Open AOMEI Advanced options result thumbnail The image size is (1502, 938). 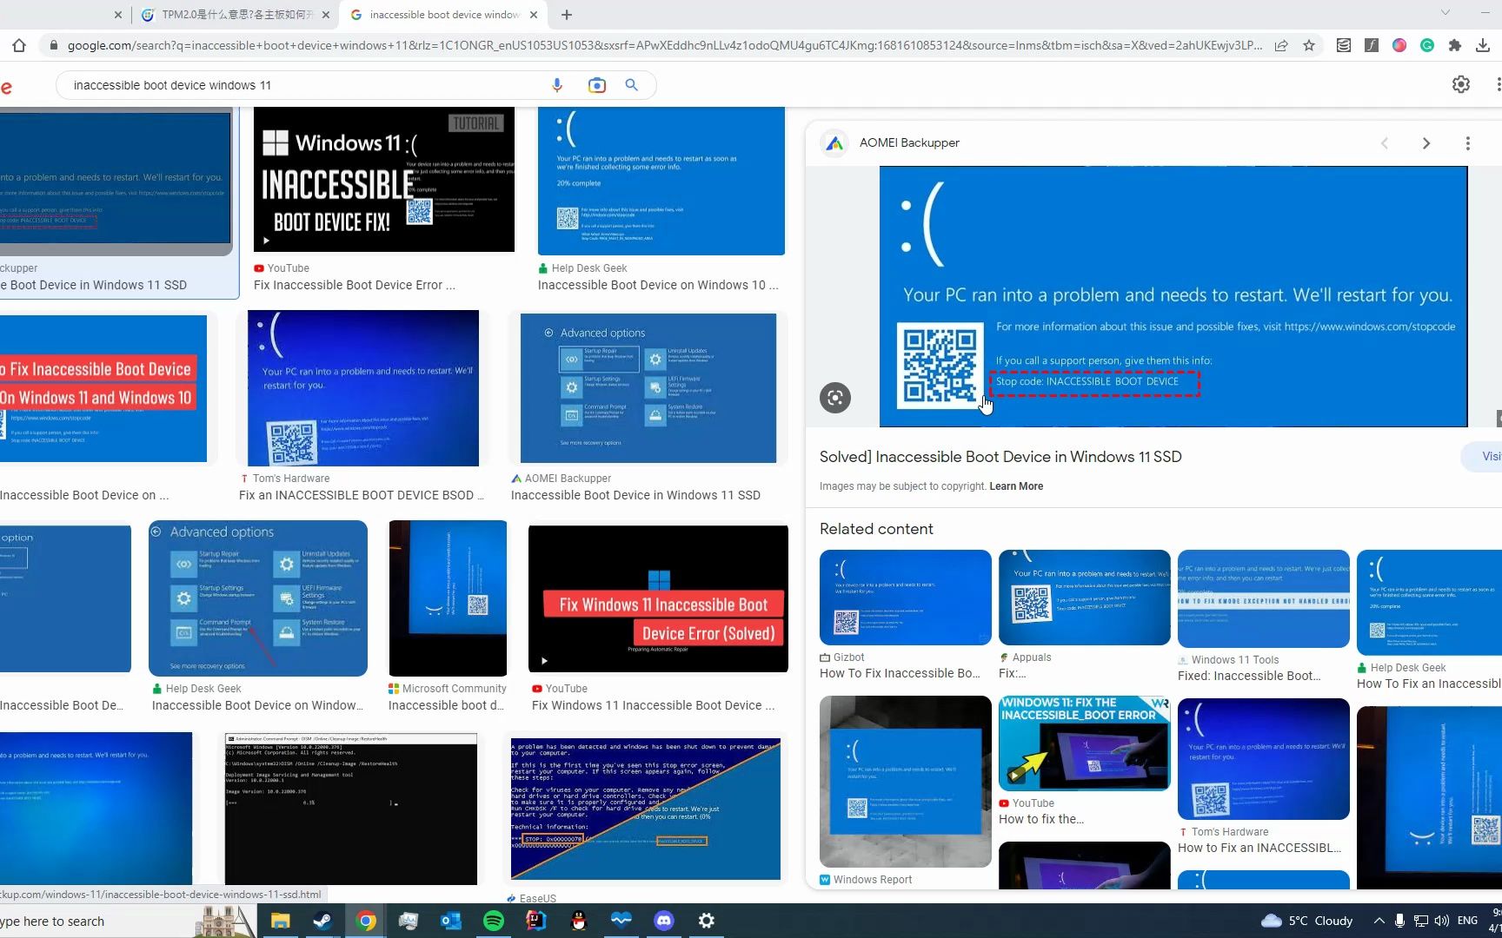point(648,388)
